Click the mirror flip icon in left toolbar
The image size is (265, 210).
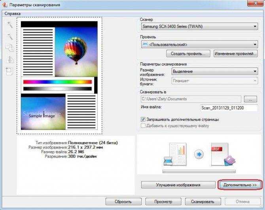(x=9, y=59)
